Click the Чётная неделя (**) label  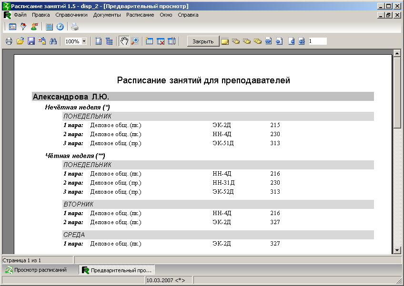(x=75, y=156)
